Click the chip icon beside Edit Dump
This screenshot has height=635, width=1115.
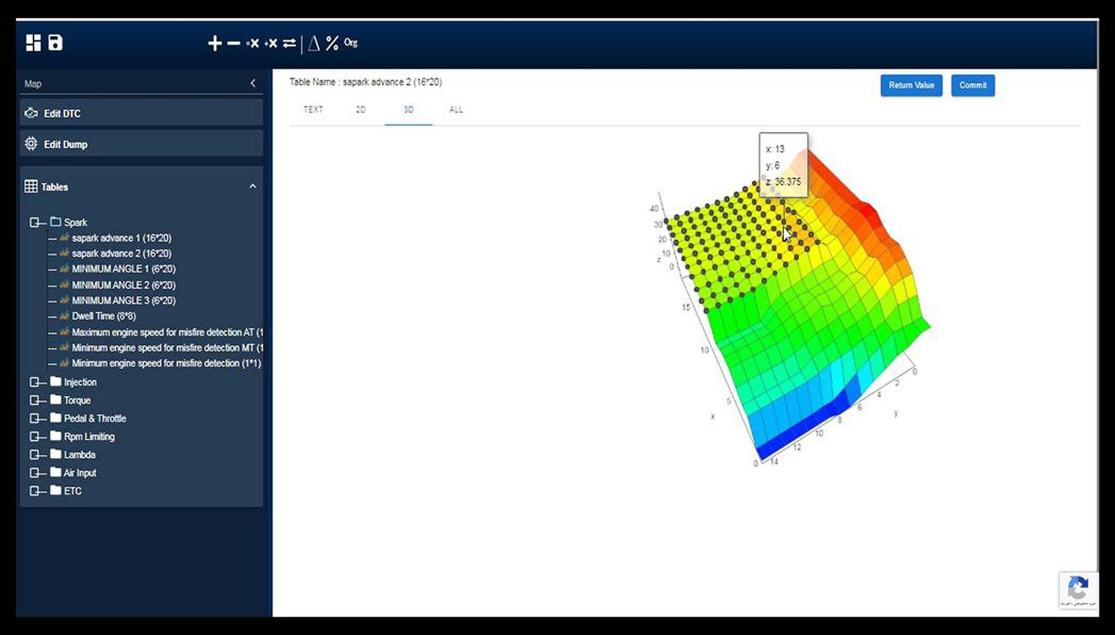point(31,144)
